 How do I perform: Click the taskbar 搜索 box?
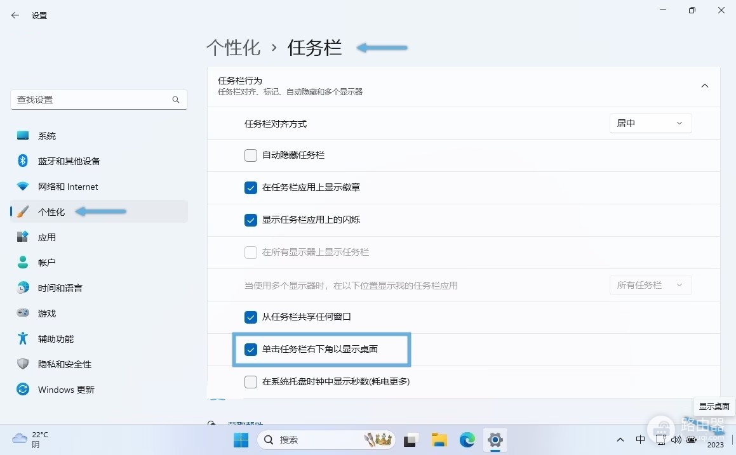click(326, 440)
